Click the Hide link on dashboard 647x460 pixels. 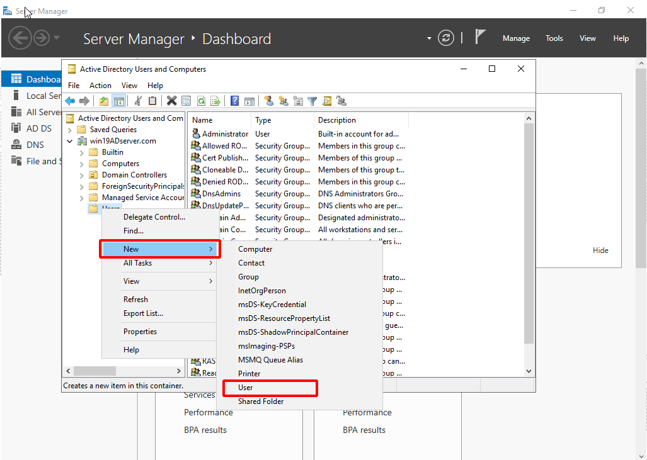(x=600, y=250)
